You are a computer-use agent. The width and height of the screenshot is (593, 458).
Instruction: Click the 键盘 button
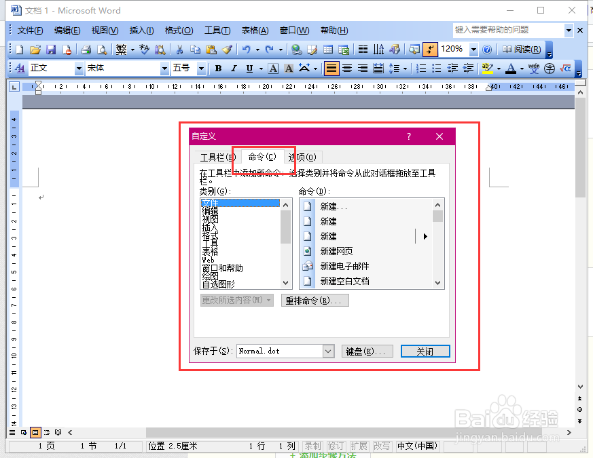click(367, 351)
